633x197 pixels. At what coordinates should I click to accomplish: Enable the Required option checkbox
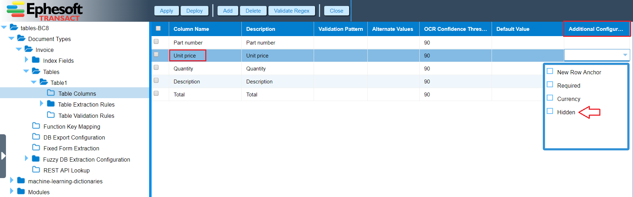550,84
